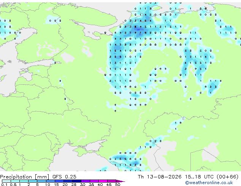Click the '10' legend scale label
This screenshot has width=241, height=186.
48,184
